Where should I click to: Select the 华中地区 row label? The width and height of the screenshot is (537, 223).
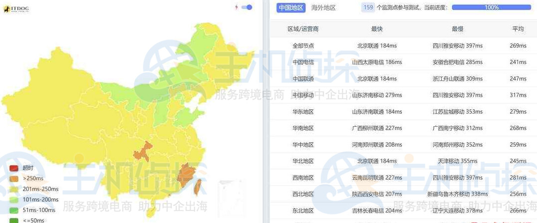303,145
